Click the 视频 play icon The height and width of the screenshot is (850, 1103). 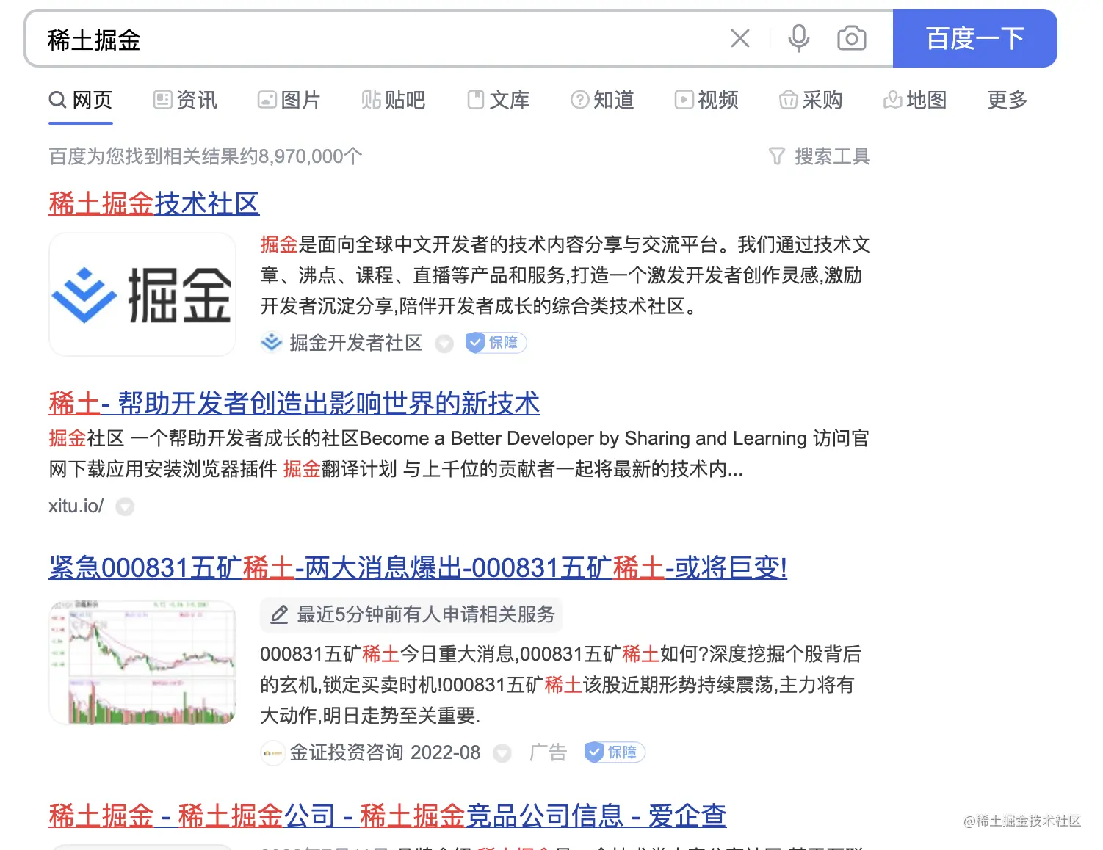[x=684, y=99]
